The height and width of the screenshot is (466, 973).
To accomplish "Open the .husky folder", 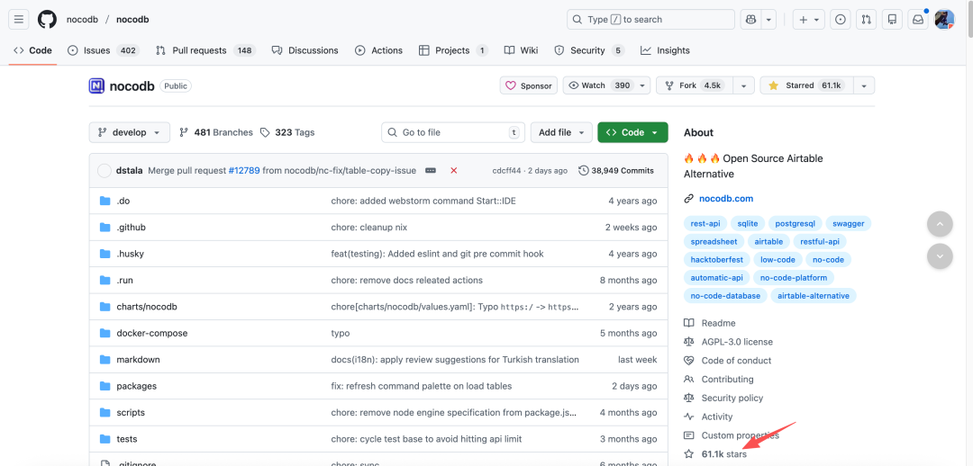I will 131,254.
